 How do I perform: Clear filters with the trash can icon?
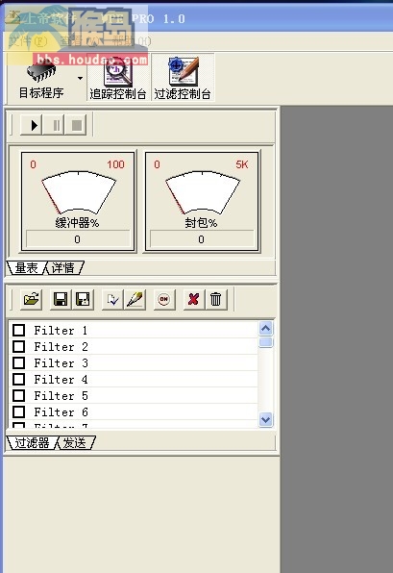216,300
